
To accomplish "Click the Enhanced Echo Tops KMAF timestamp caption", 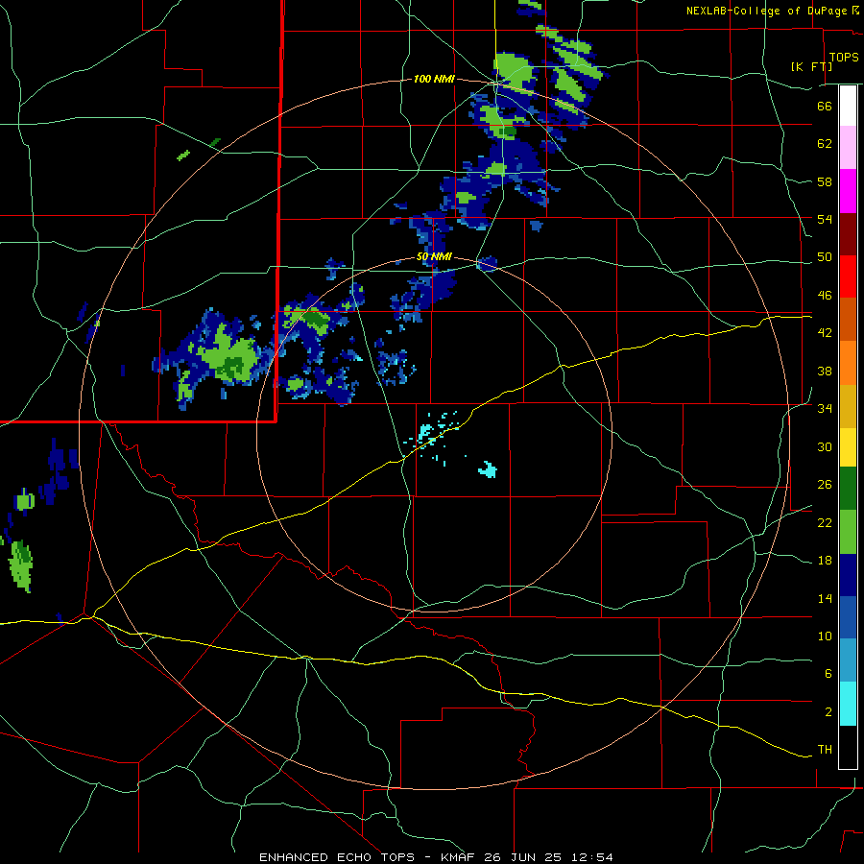I will tap(436, 857).
